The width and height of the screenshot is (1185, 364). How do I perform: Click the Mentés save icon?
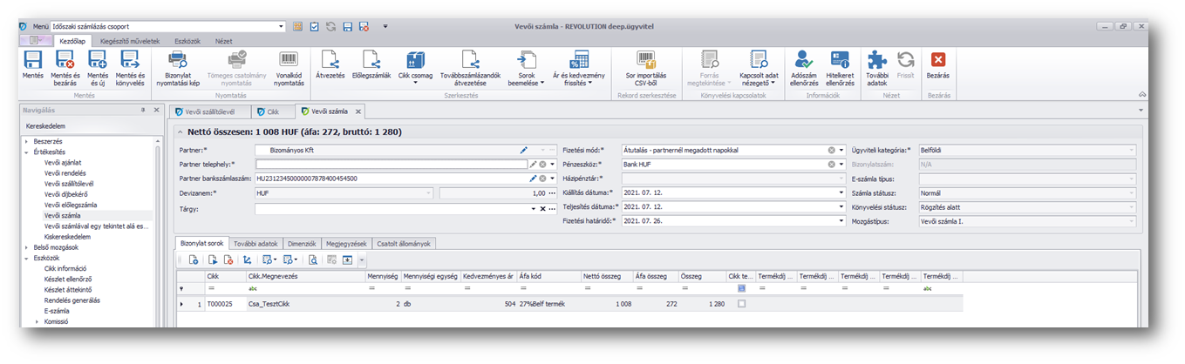[32, 60]
